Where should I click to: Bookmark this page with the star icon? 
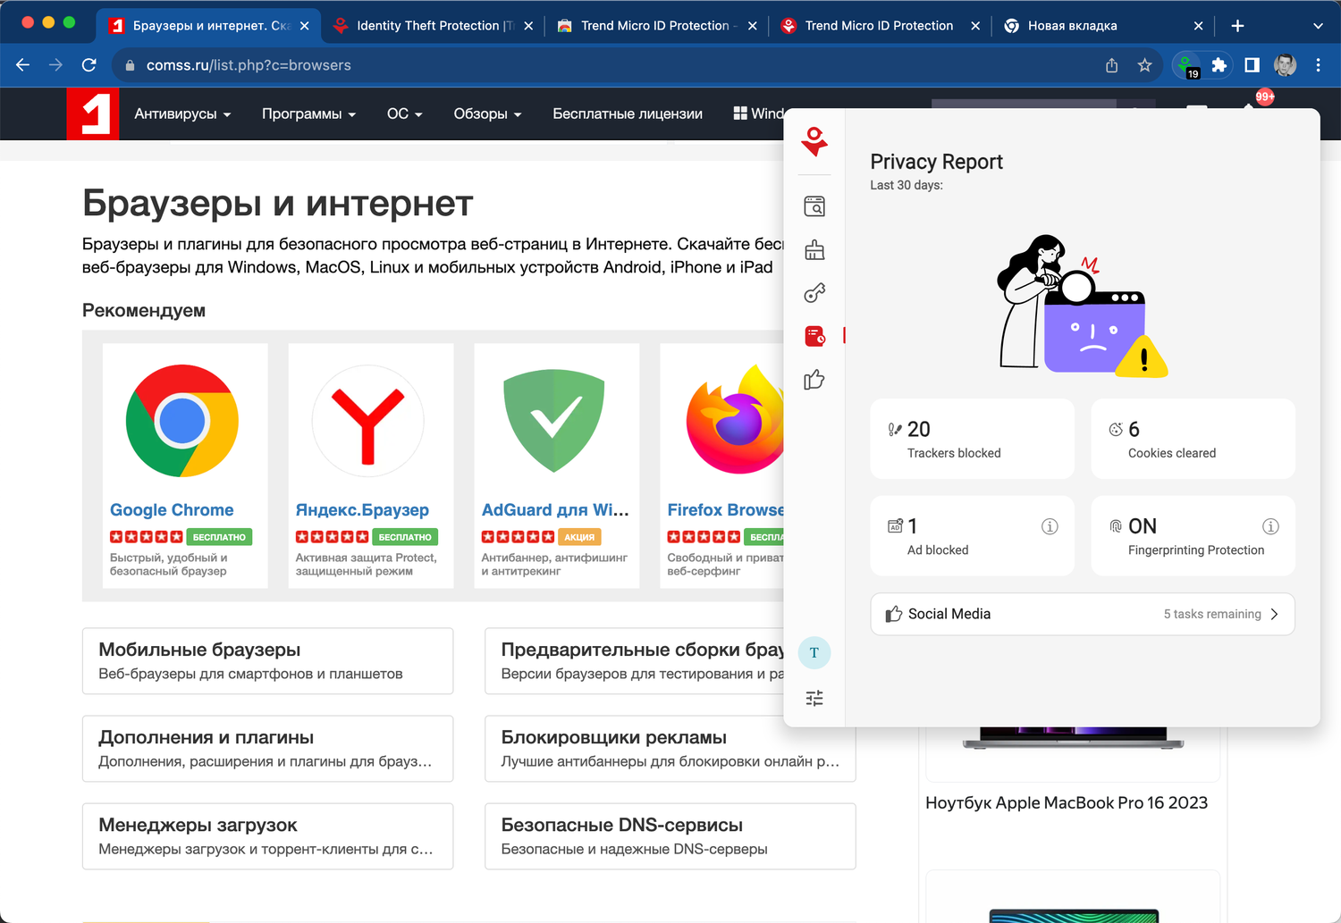[x=1144, y=65]
